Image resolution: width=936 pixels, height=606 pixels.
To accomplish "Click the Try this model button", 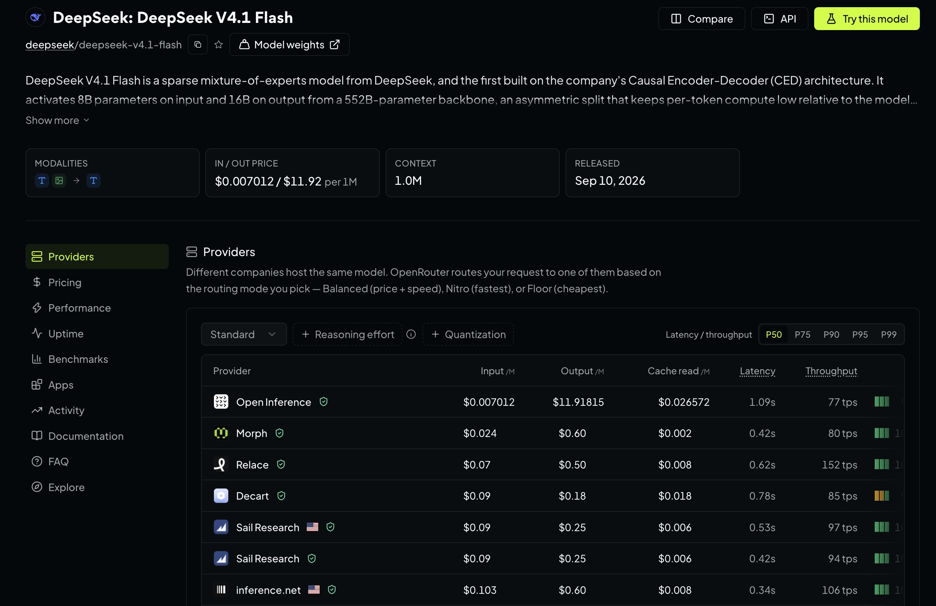I will coord(867,19).
